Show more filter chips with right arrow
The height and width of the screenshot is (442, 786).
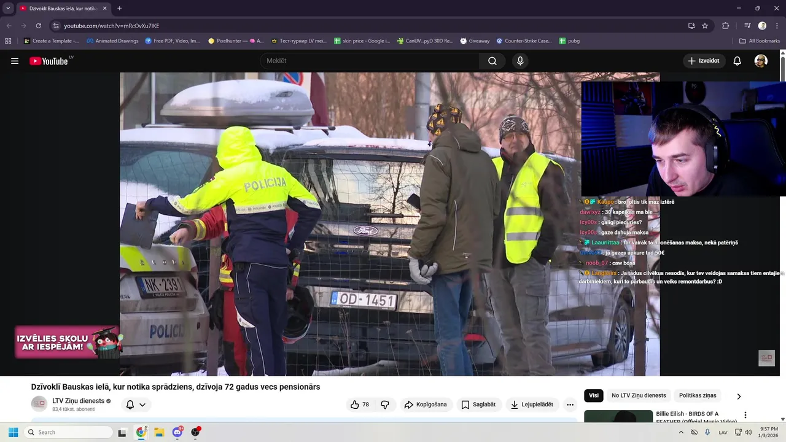coord(739,397)
